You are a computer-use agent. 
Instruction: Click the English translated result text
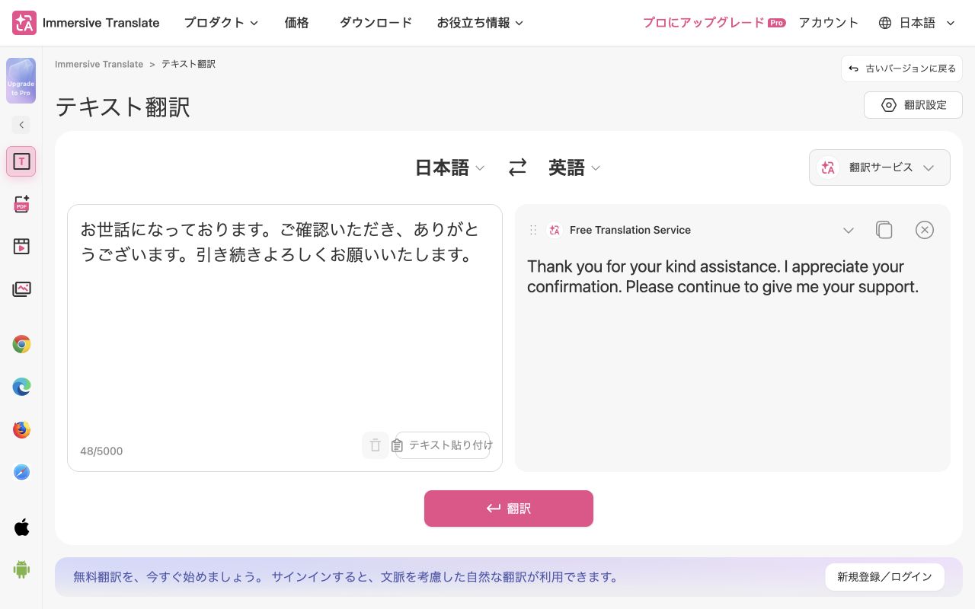tap(723, 276)
